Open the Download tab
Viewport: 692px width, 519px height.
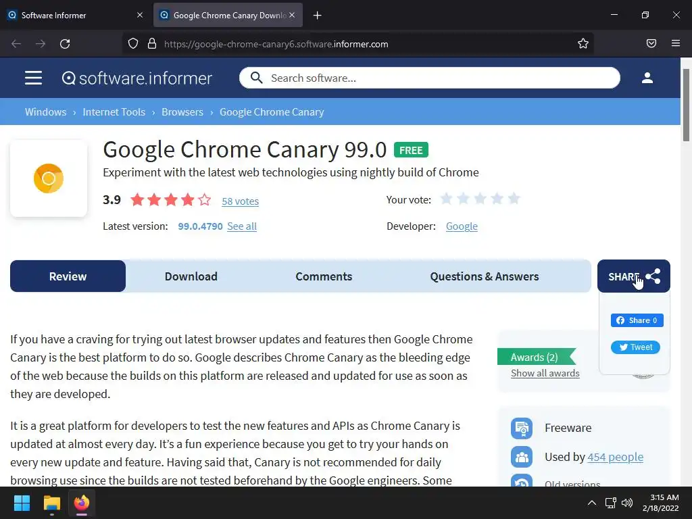click(191, 276)
